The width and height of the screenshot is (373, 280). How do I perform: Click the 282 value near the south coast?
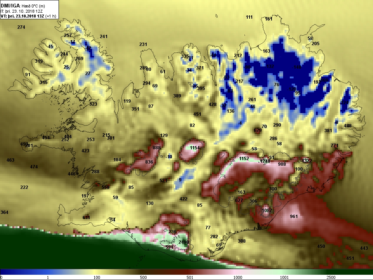point(214,236)
